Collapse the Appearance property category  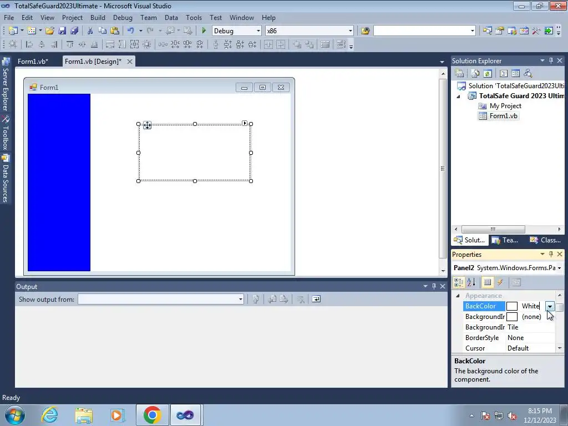[458, 296]
